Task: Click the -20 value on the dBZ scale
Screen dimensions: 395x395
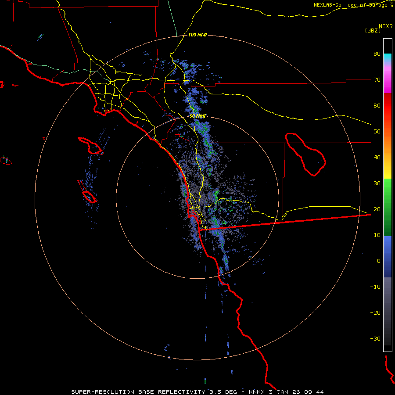Action: pyautogui.click(x=375, y=312)
